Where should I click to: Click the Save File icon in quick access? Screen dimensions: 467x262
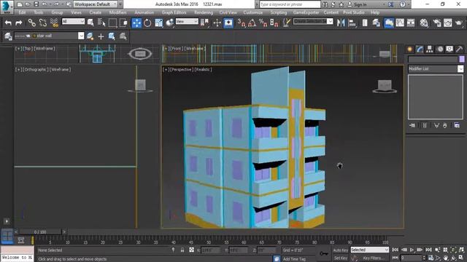pyautogui.click(x=36, y=4)
